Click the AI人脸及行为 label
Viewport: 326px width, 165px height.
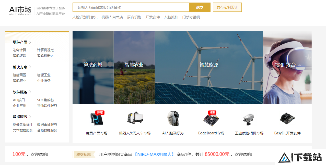[173, 133]
